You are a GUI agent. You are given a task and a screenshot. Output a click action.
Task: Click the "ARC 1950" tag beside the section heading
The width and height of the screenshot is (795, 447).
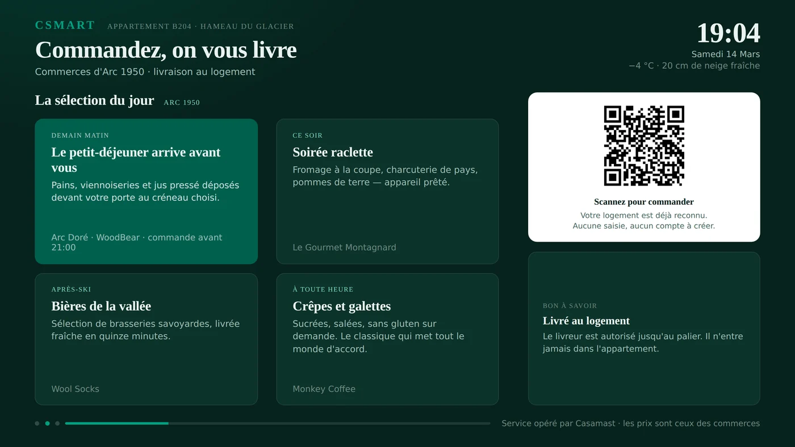point(182,103)
